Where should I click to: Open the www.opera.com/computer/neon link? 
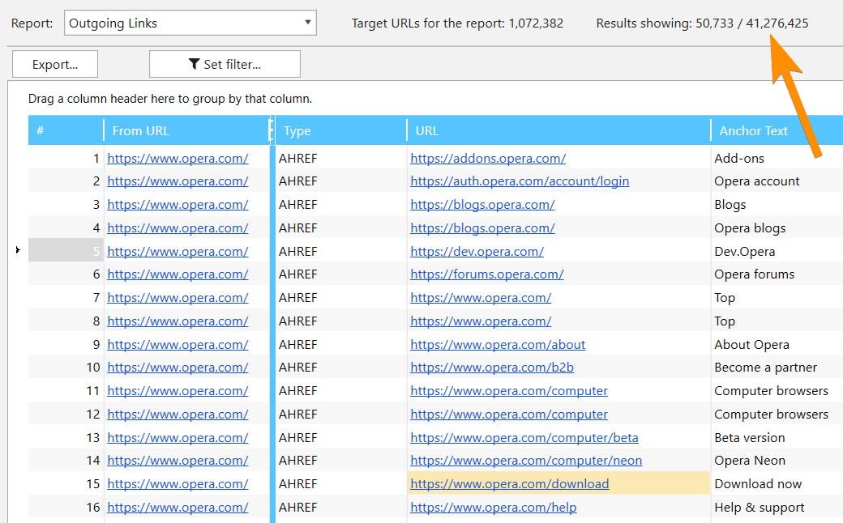(x=526, y=461)
